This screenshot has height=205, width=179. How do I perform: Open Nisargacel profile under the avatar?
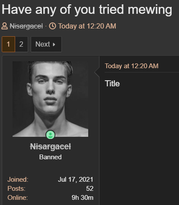(x=51, y=147)
